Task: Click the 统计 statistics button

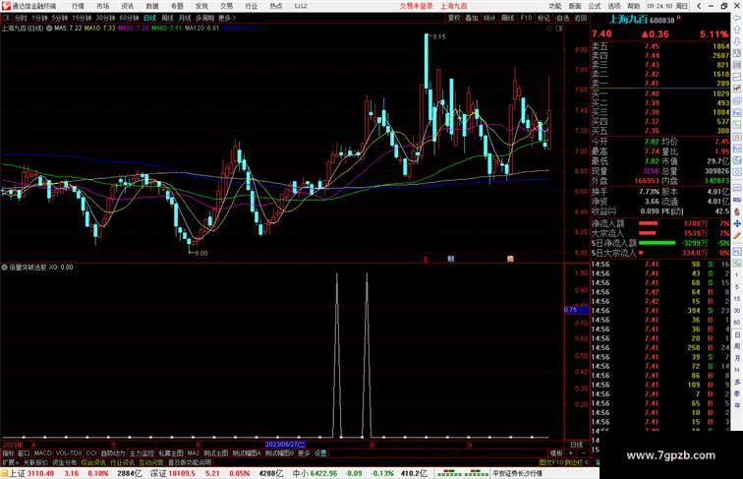Action: [489, 18]
